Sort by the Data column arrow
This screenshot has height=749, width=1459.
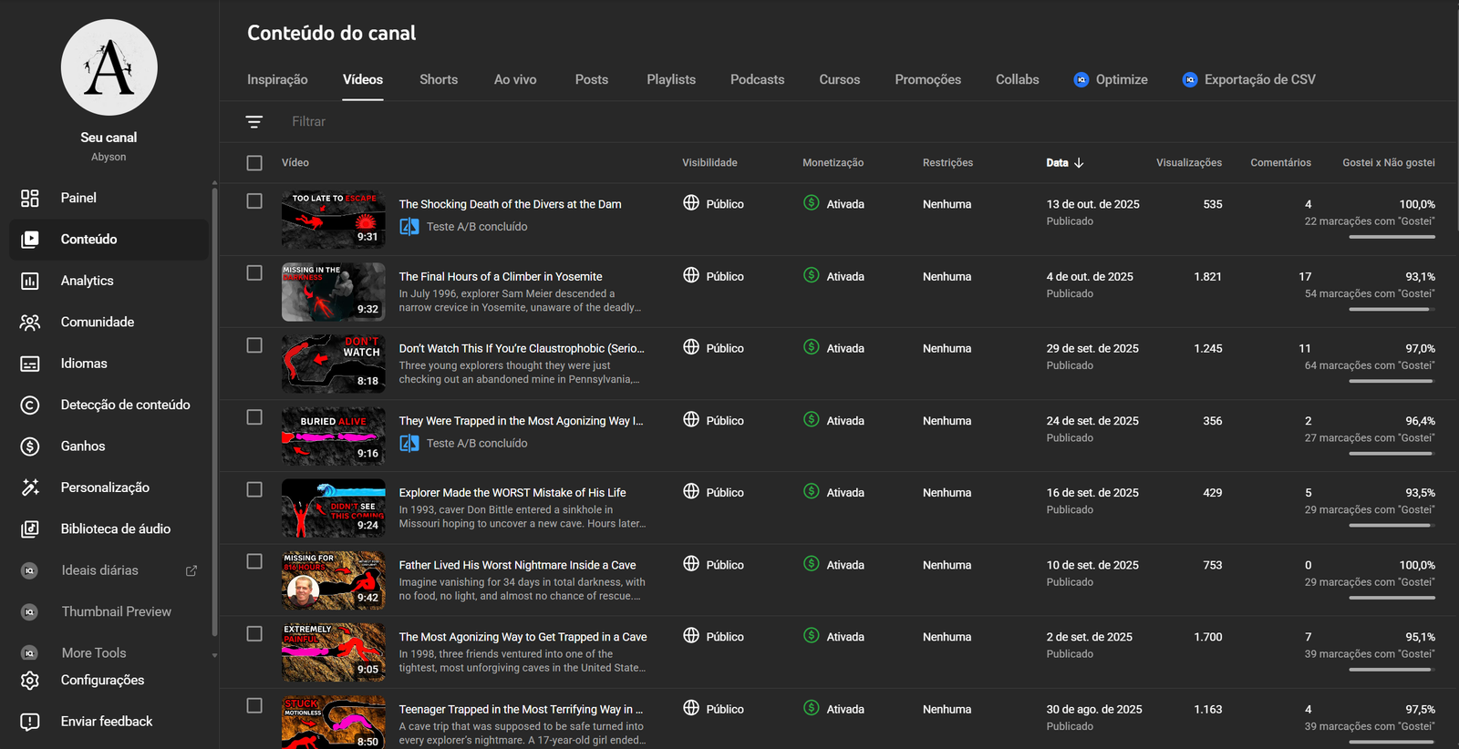(1079, 163)
